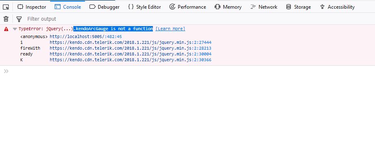375x163 pixels.
Task: Click the ready stack frame name
Action: pyautogui.click(x=26, y=54)
